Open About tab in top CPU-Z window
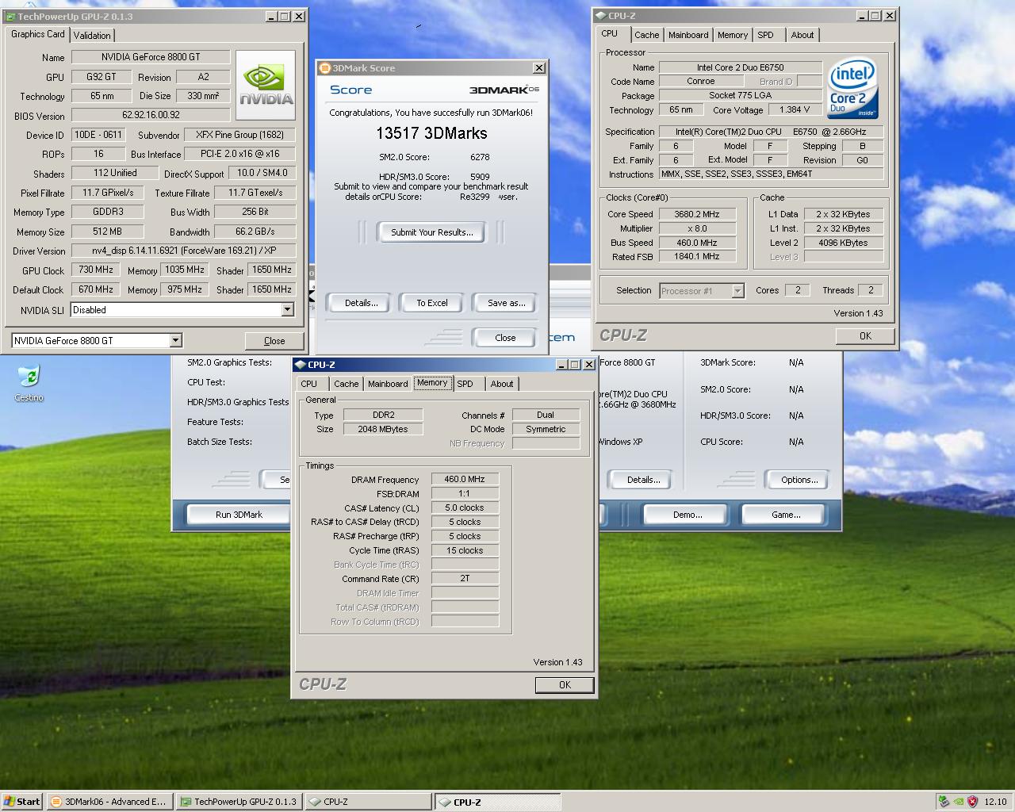 coord(802,35)
